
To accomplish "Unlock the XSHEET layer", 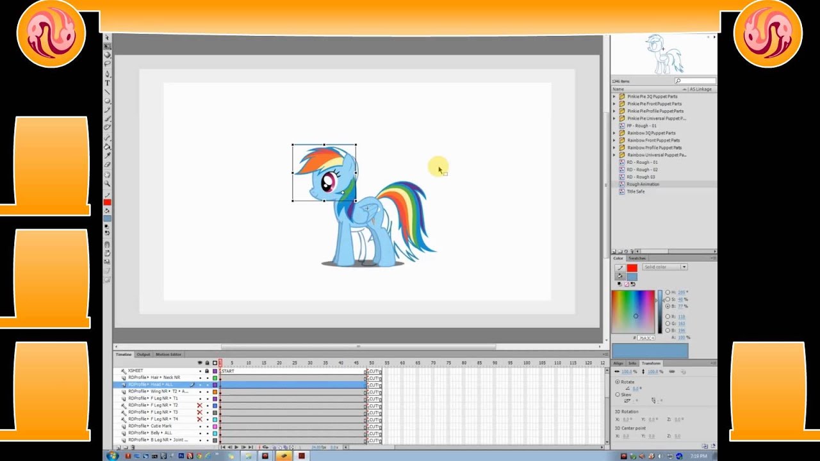I will (207, 371).
